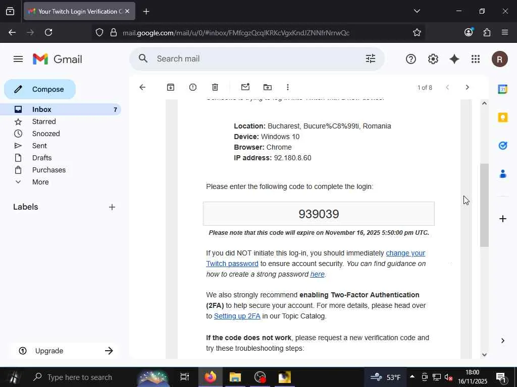The width and height of the screenshot is (517, 387).
Task: Open Task View on taskbar
Action: [x=185, y=377]
